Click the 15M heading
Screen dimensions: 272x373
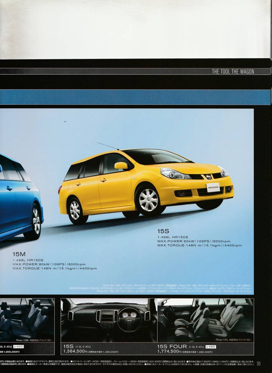point(19,254)
